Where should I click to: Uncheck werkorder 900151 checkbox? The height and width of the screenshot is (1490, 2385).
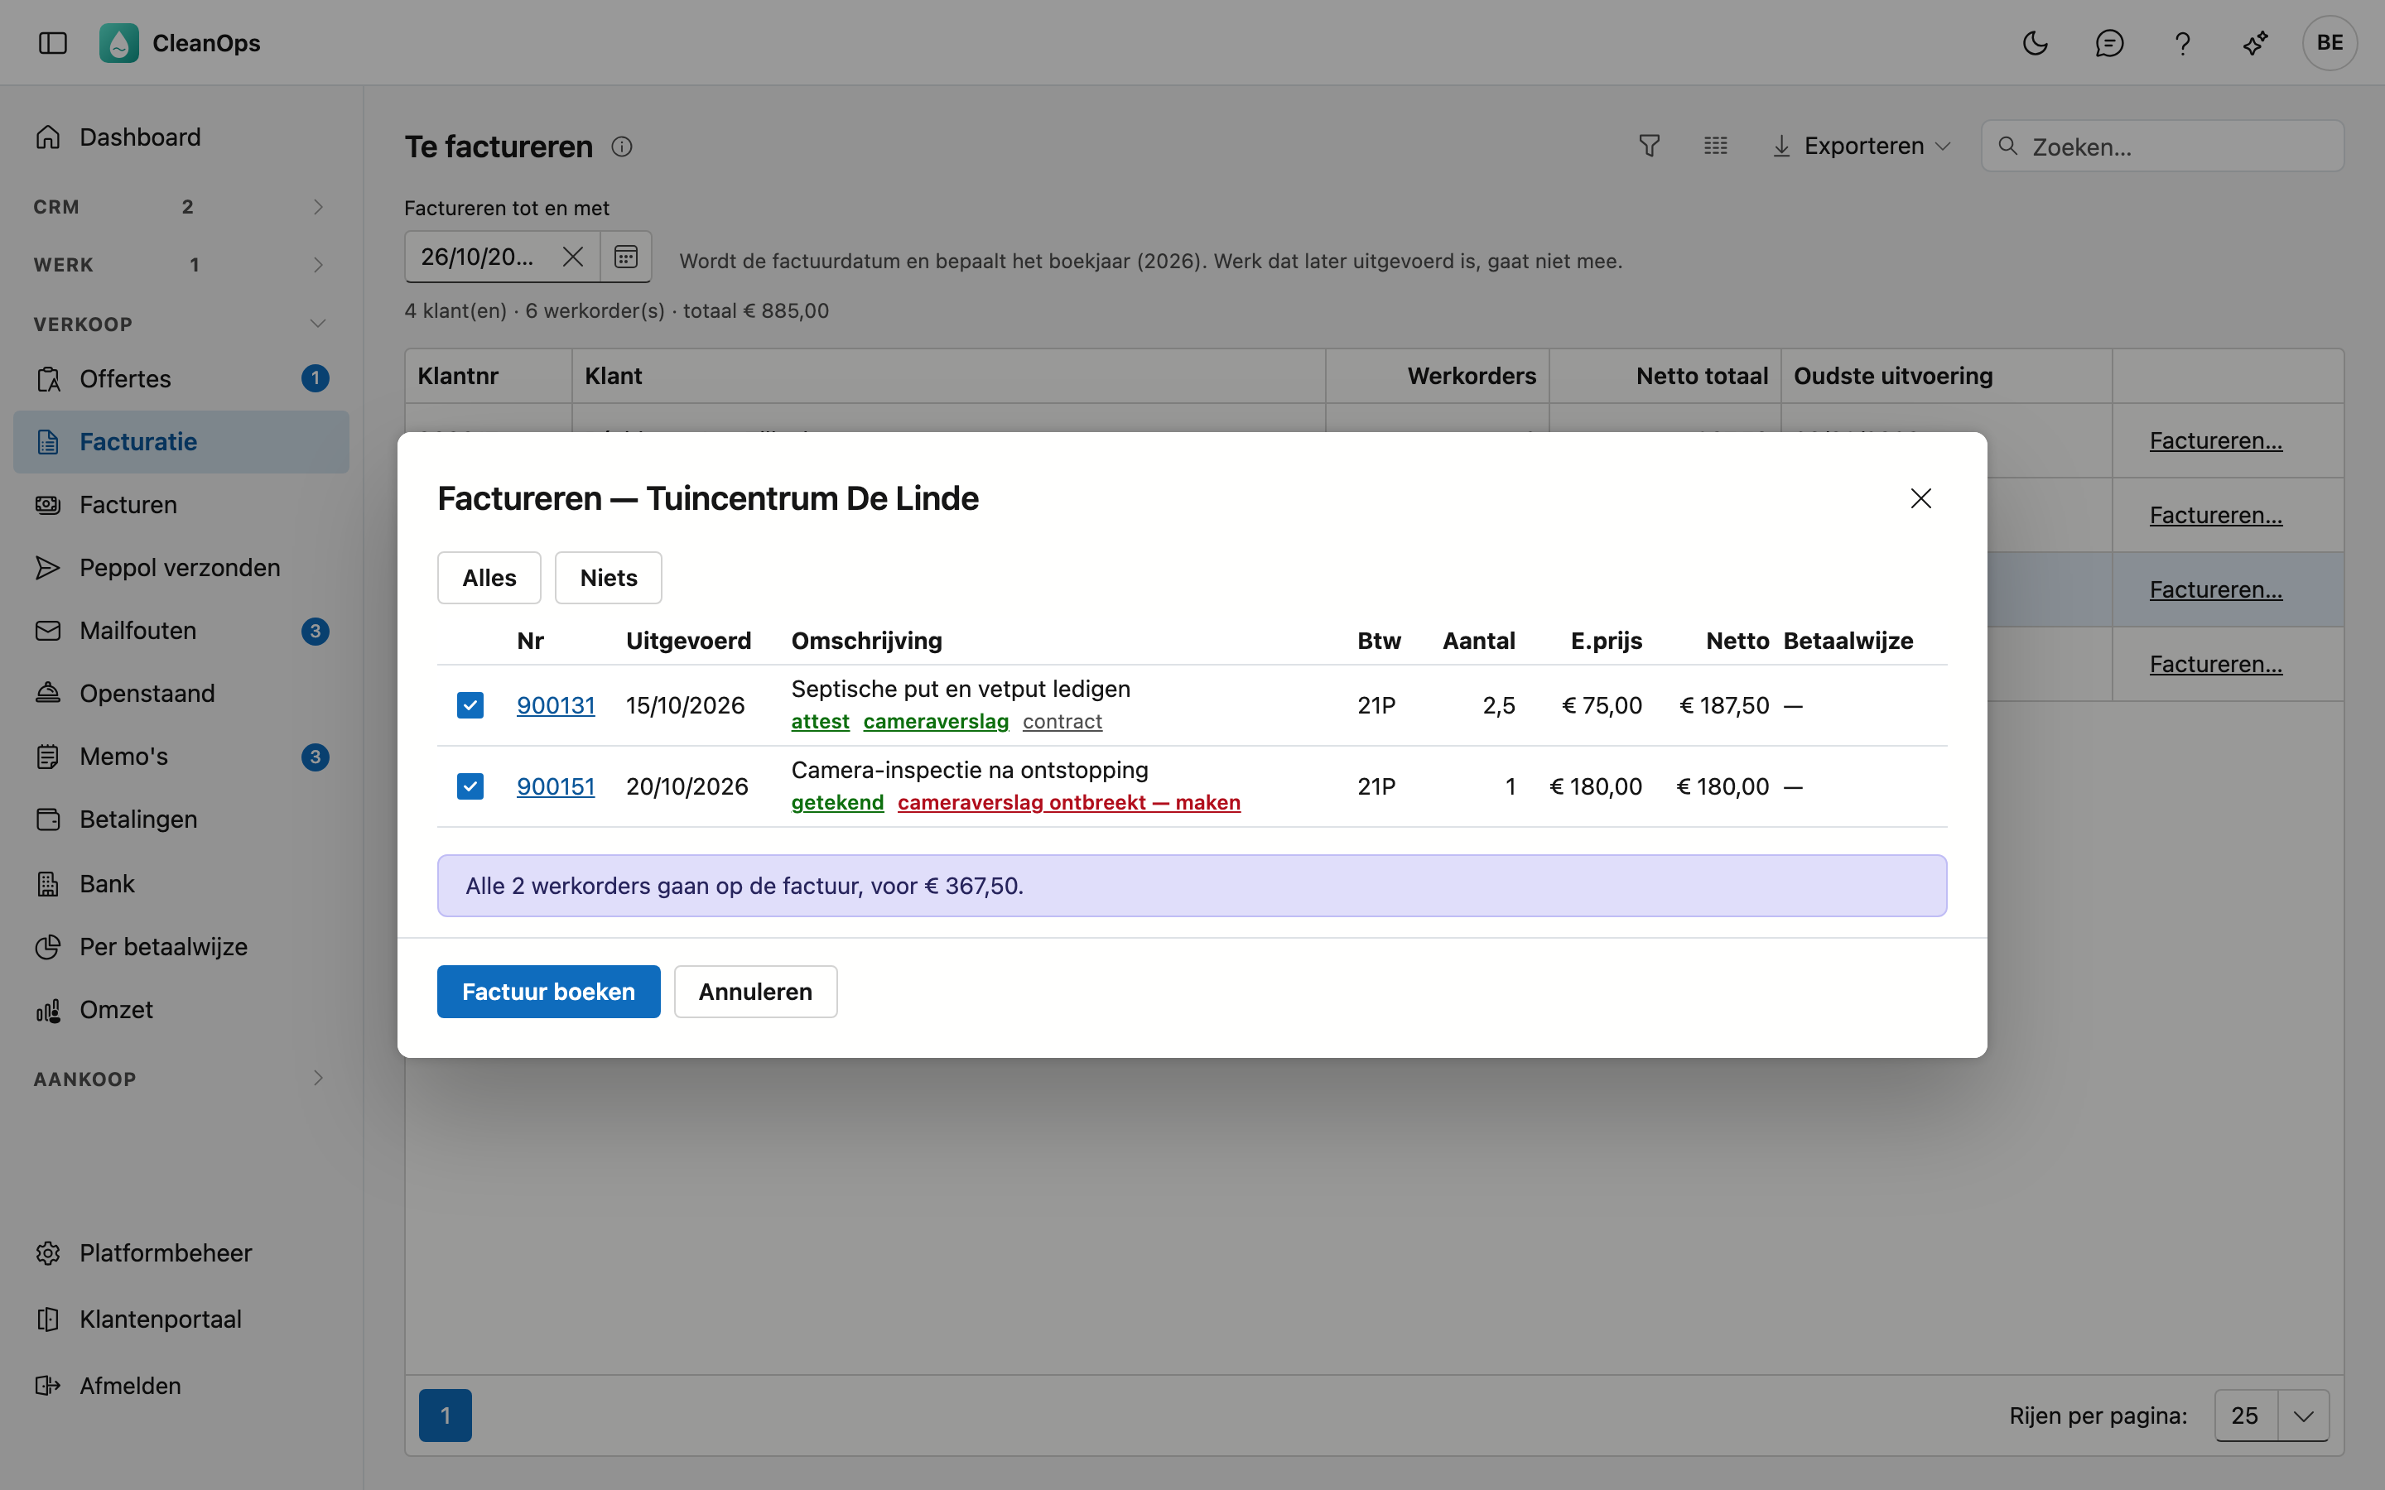470,786
